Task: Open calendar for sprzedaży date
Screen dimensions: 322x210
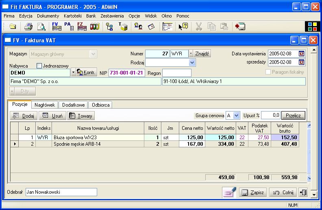Action: click(301, 62)
